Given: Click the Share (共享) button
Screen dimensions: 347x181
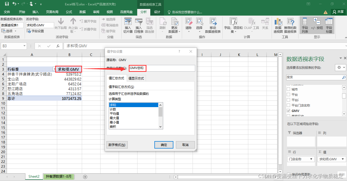Looking at the screenshot, I should coord(338,12).
